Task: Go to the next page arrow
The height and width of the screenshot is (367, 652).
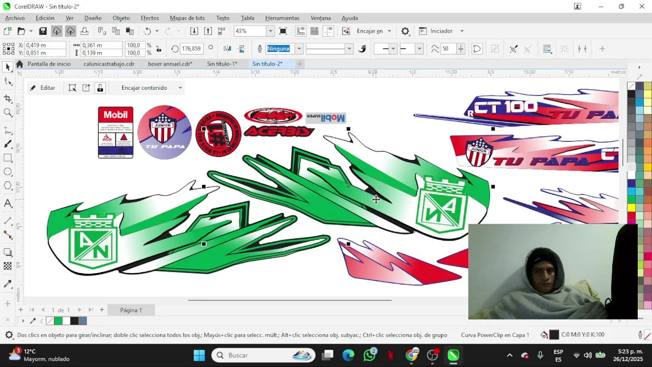Action: pyautogui.click(x=79, y=310)
